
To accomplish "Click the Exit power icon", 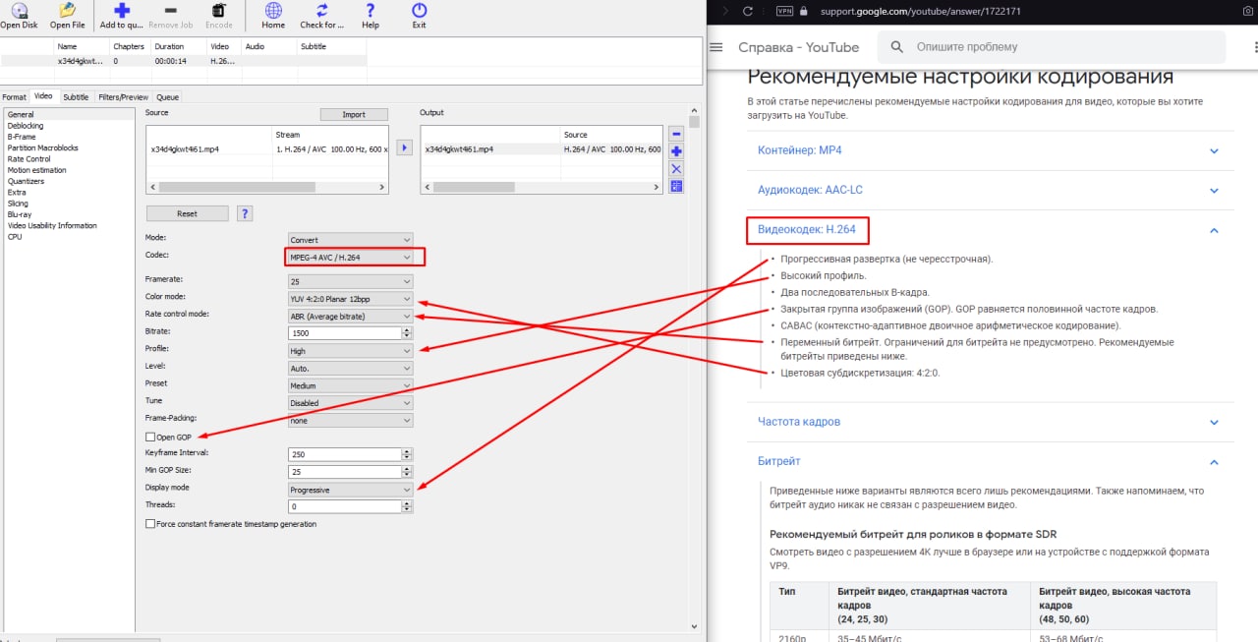I will (x=419, y=11).
